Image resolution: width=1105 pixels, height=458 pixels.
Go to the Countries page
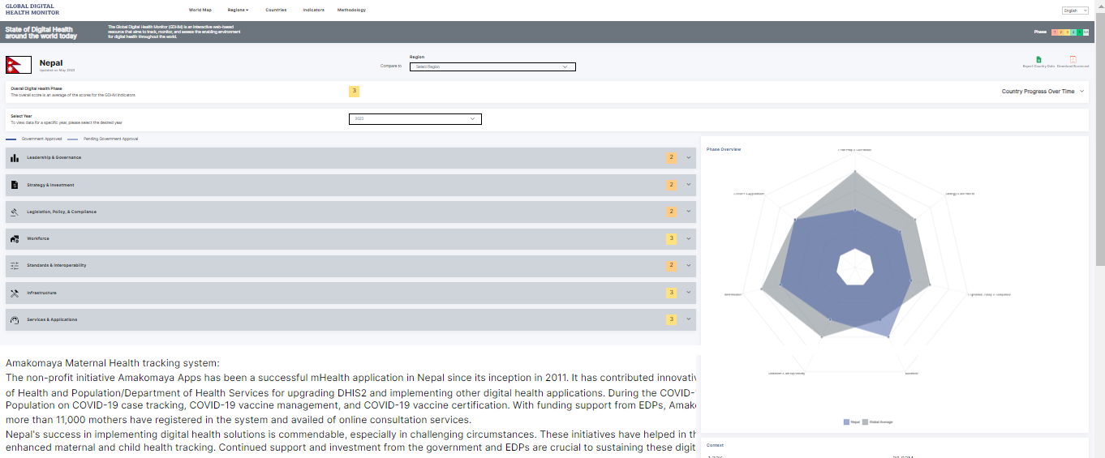click(x=276, y=10)
